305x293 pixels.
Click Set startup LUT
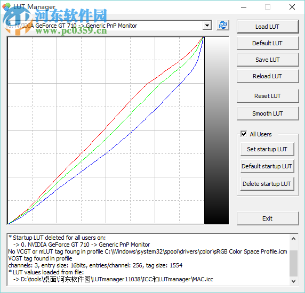tap(267, 149)
